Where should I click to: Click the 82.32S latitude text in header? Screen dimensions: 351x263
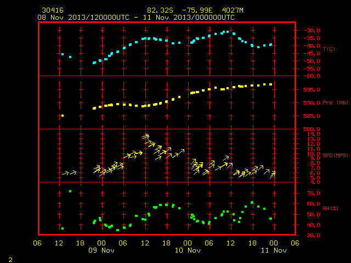point(160,10)
